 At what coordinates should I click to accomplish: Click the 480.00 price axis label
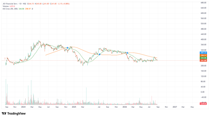pos(204,29)
